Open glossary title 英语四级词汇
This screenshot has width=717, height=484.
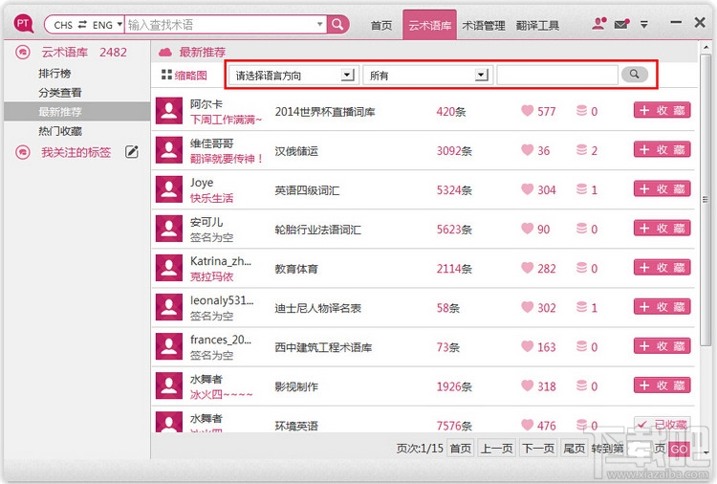(x=307, y=190)
